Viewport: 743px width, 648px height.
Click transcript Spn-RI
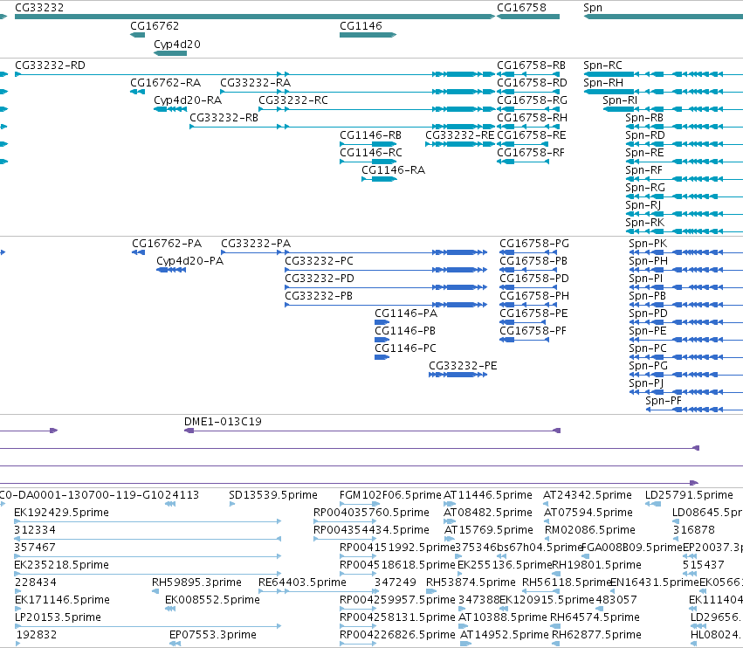pyautogui.click(x=620, y=100)
